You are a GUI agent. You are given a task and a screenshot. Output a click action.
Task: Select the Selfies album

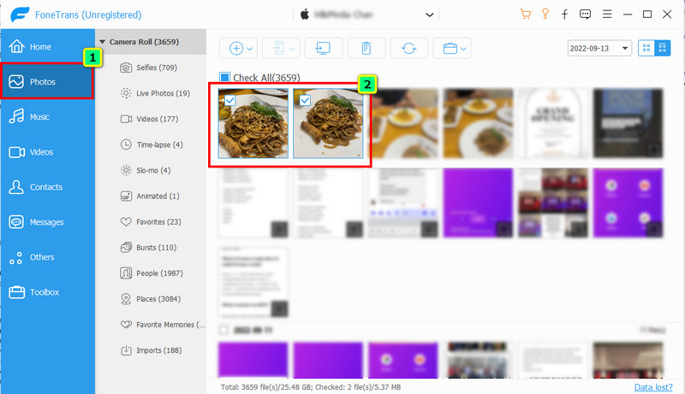(156, 67)
